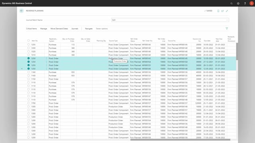Open the Replenishment System column header
The image size is (255, 143).
click(53, 40)
